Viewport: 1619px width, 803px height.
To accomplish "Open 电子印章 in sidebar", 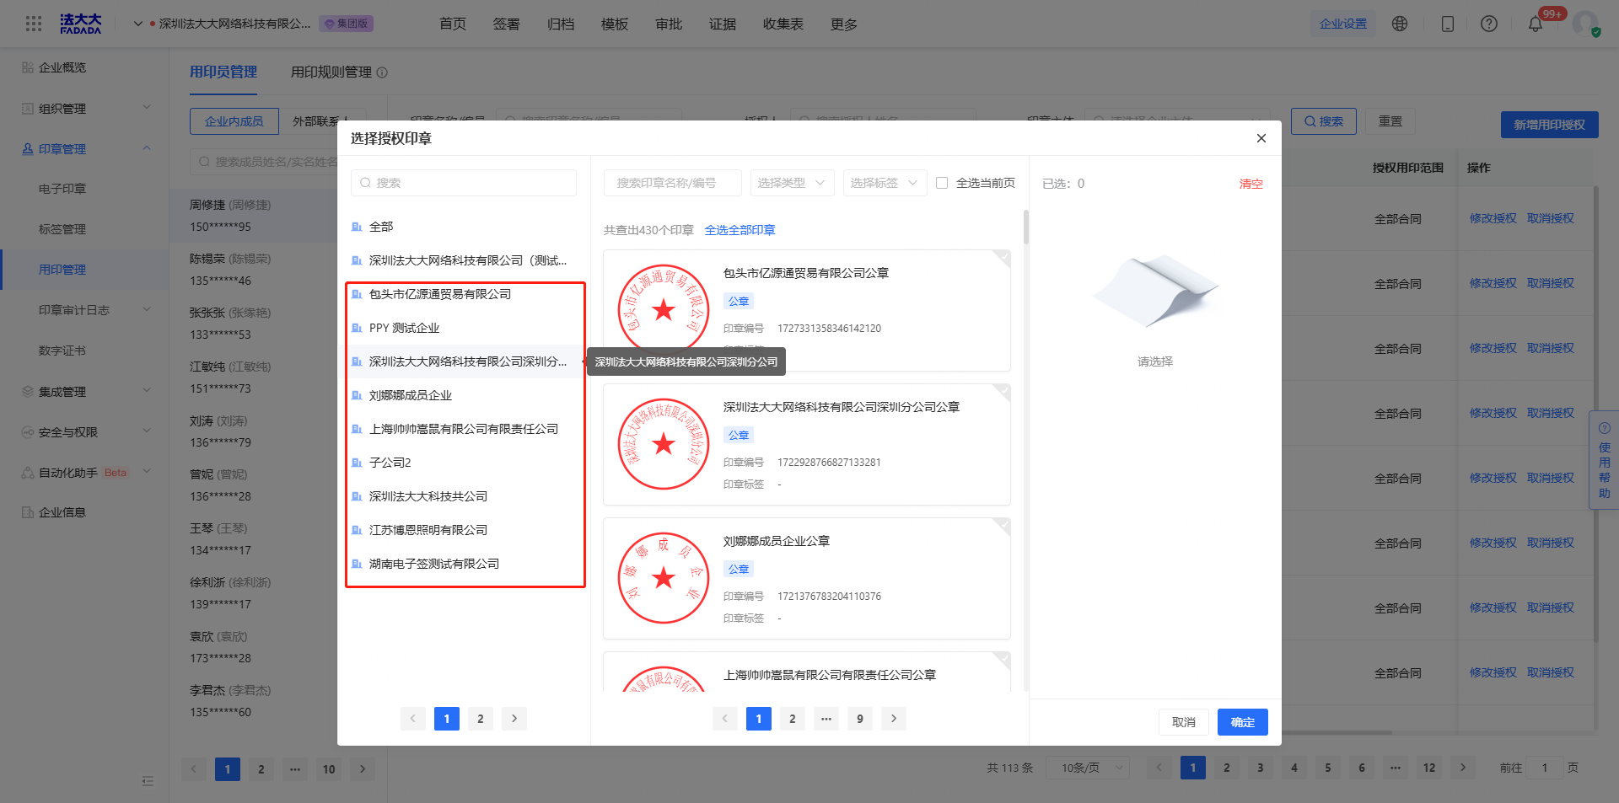I will point(62,189).
